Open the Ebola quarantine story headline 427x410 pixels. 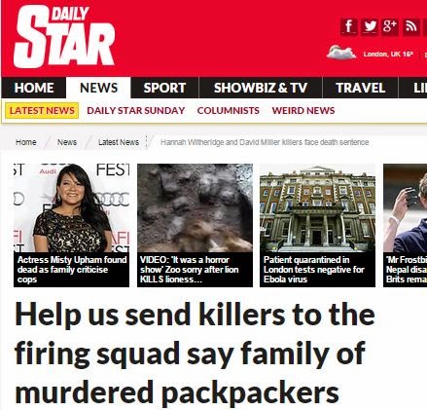[314, 270]
